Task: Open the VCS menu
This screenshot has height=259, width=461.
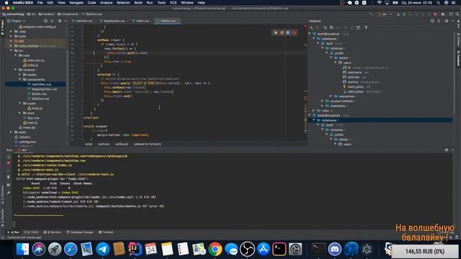Action: [173, 3]
